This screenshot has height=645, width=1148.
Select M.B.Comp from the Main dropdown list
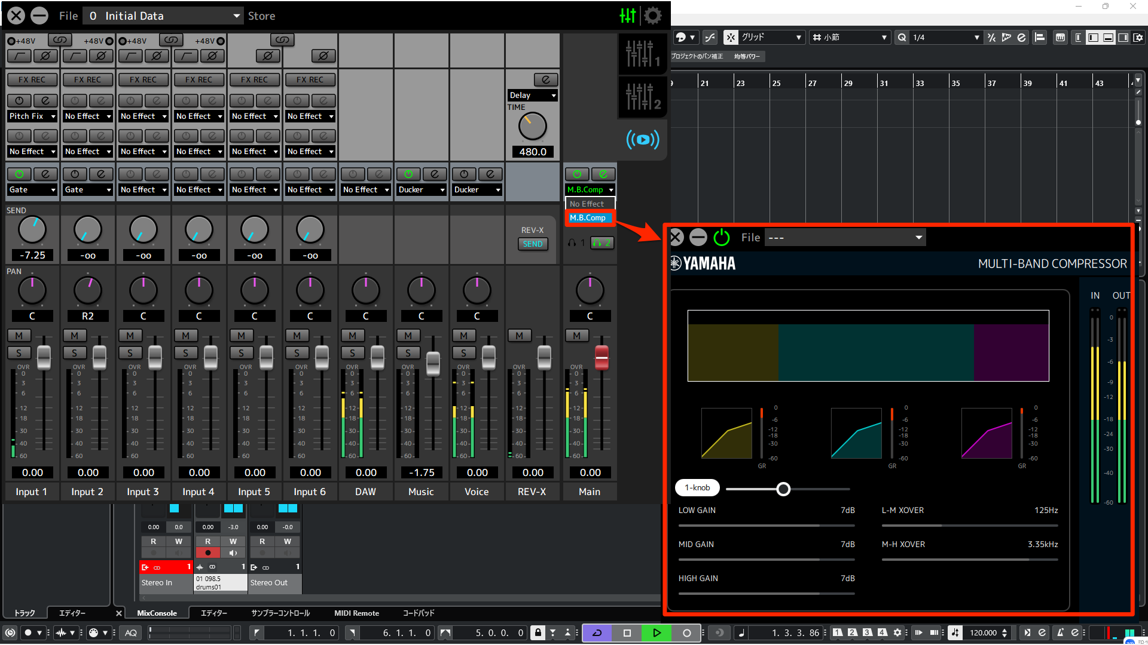[x=590, y=218]
